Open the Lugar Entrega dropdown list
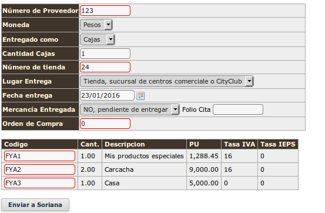The image size is (325, 213). pyautogui.click(x=167, y=81)
